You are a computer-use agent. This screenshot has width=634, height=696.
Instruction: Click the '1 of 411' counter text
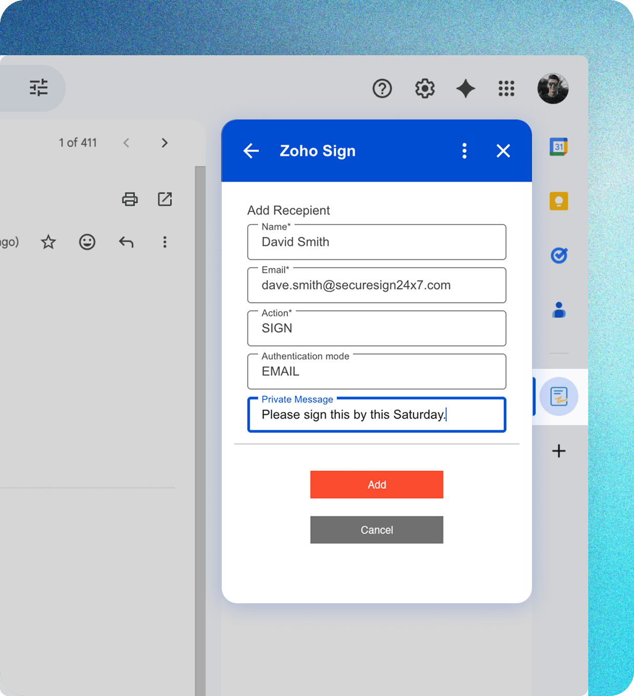pos(78,143)
